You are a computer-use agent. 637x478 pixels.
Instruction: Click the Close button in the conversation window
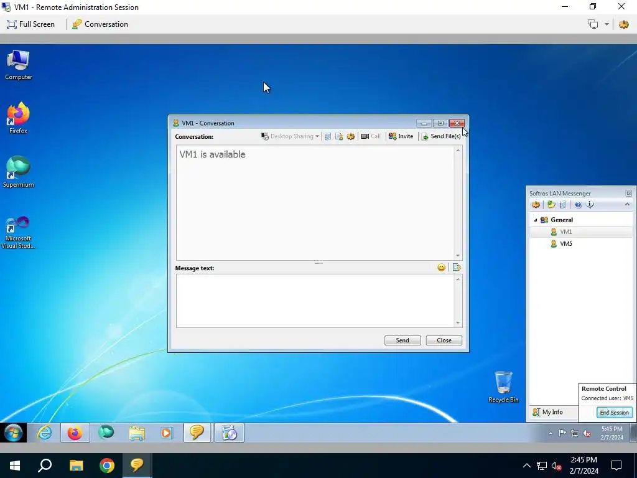[x=444, y=340]
